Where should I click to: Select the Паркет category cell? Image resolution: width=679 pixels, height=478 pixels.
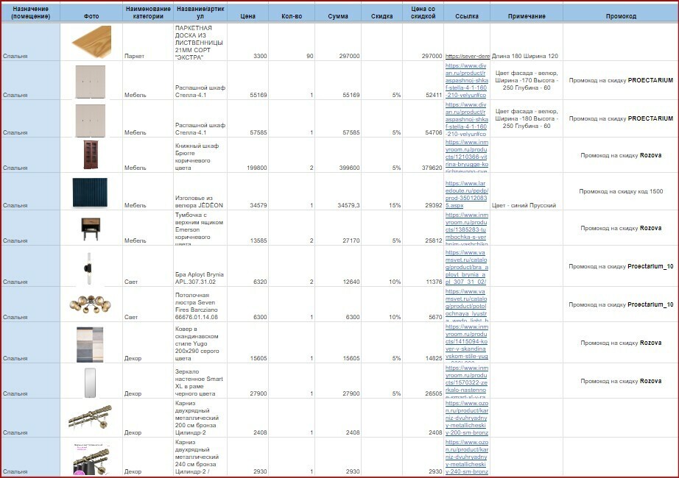(x=148, y=41)
